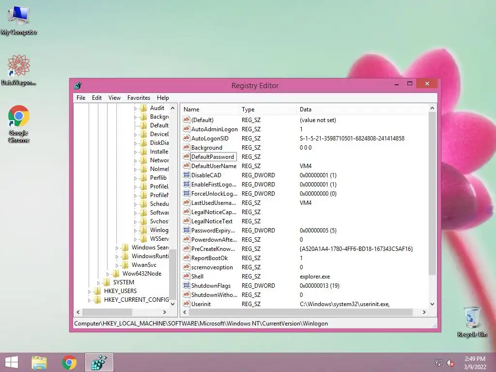Image resolution: width=496 pixels, height=372 pixels.
Task: Open My Computer desktop icon
Action: (19, 20)
